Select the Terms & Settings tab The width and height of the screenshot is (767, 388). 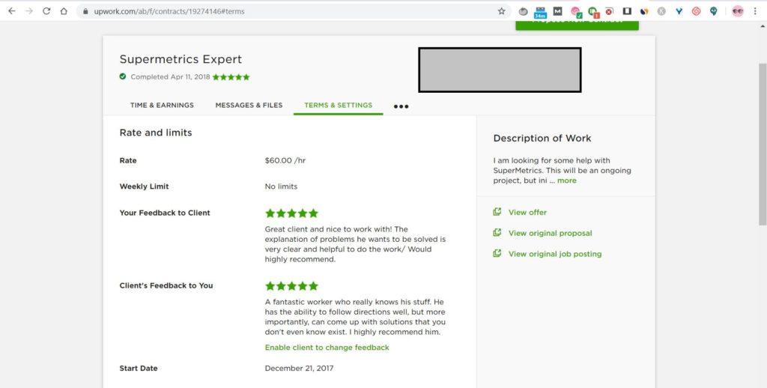click(338, 106)
